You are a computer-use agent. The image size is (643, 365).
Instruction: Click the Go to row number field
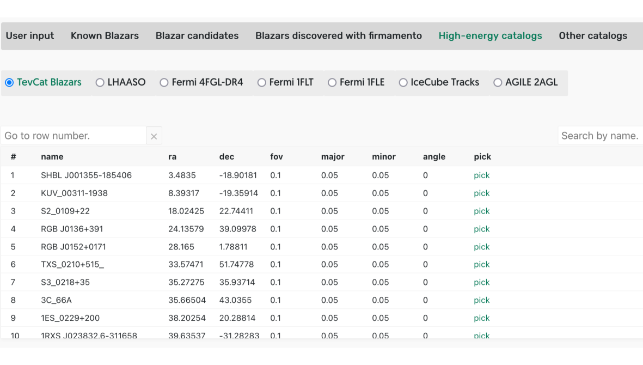pyautogui.click(x=74, y=136)
